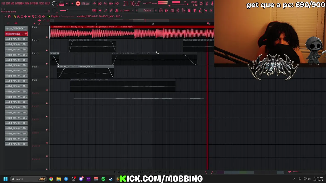Click the Track 5 header label
The height and width of the screenshot is (183, 326).
(x=35, y=80)
